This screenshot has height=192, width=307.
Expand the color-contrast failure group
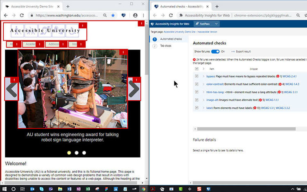[x=203, y=84]
